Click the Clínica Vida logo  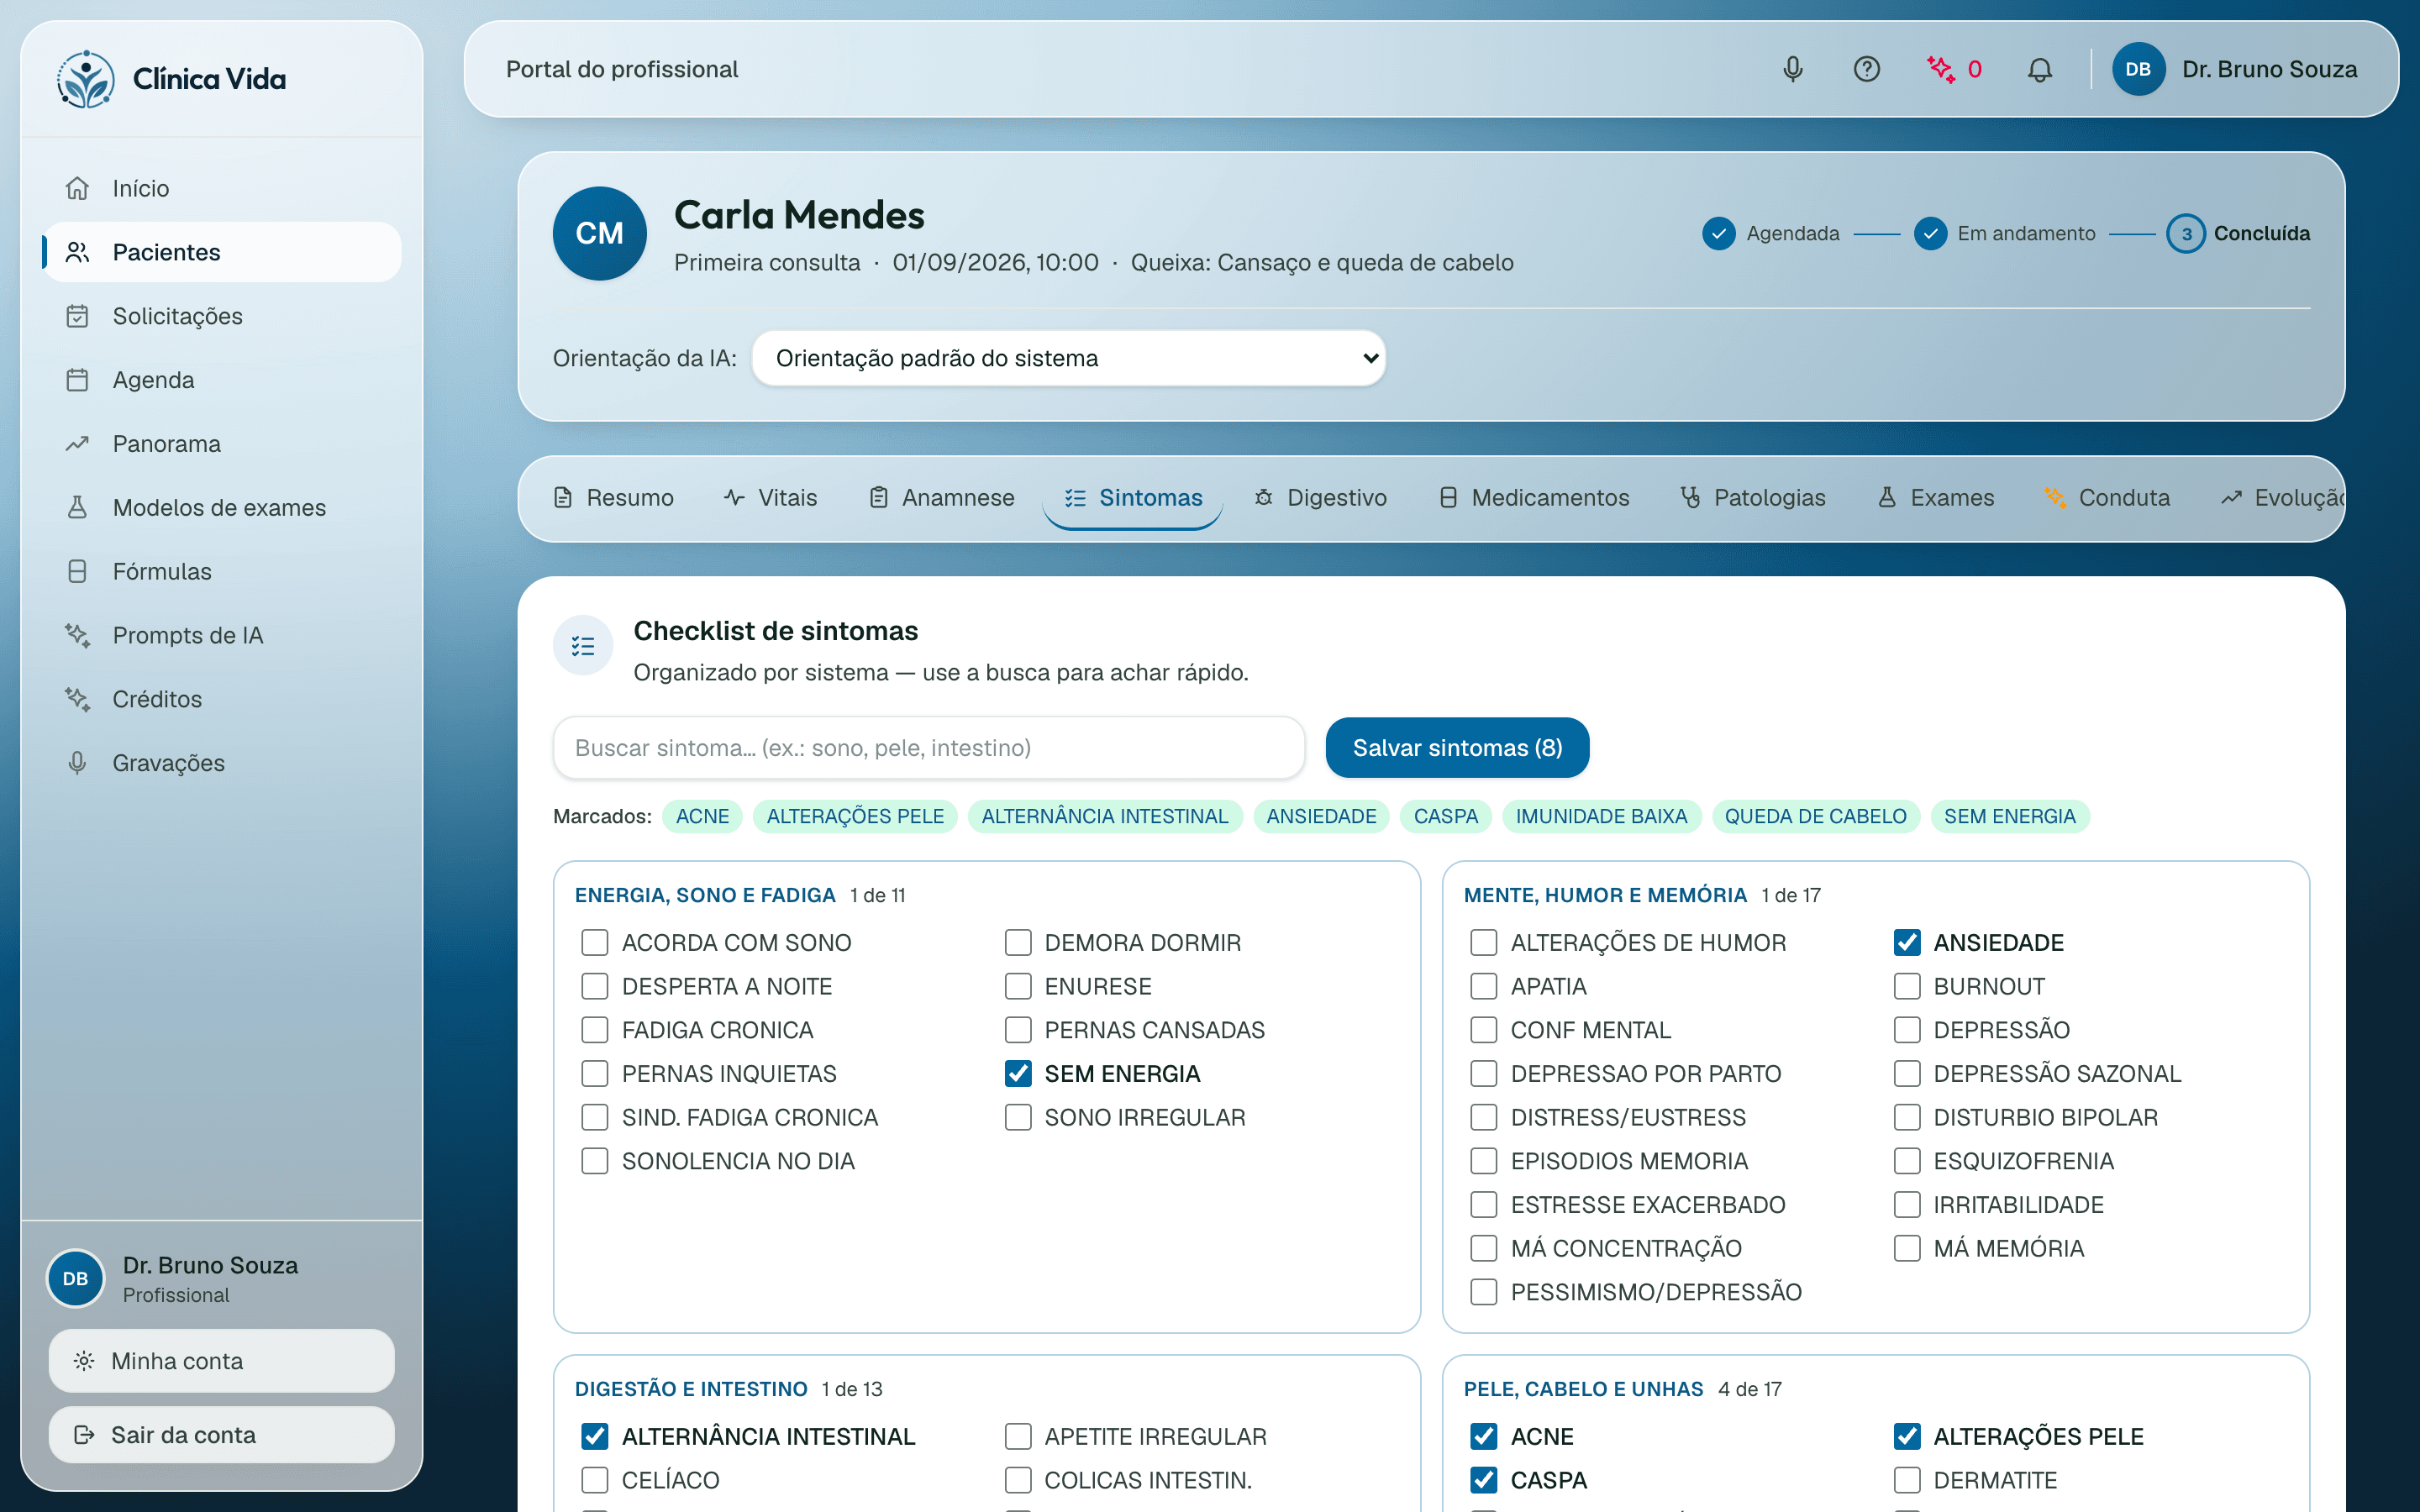(x=86, y=79)
